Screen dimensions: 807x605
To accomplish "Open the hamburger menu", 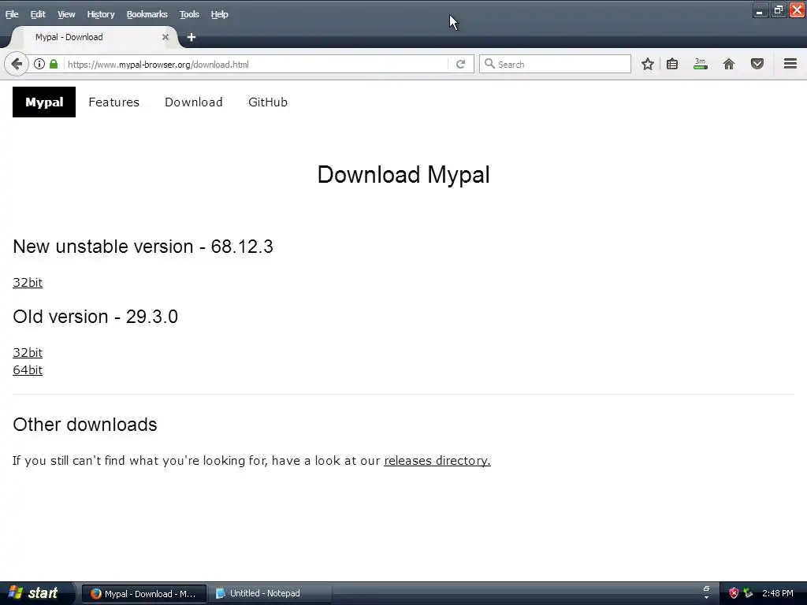I will click(x=790, y=64).
